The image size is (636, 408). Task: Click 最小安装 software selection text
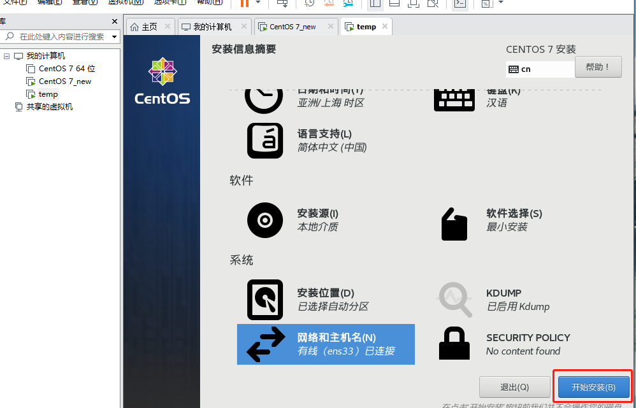tap(507, 227)
